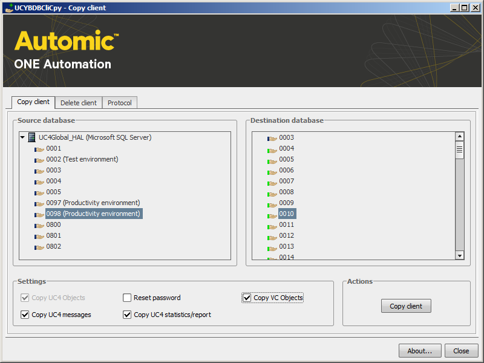The height and width of the screenshot is (363, 484).
Task: Select the '0012' label in Destination database
Action: click(x=286, y=235)
